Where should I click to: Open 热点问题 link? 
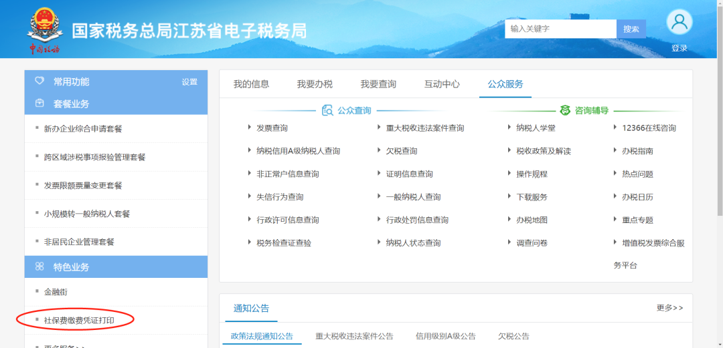coord(638,174)
